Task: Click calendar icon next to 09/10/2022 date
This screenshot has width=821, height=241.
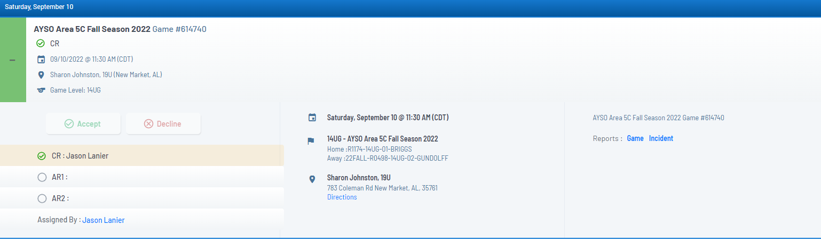Action: (x=41, y=59)
